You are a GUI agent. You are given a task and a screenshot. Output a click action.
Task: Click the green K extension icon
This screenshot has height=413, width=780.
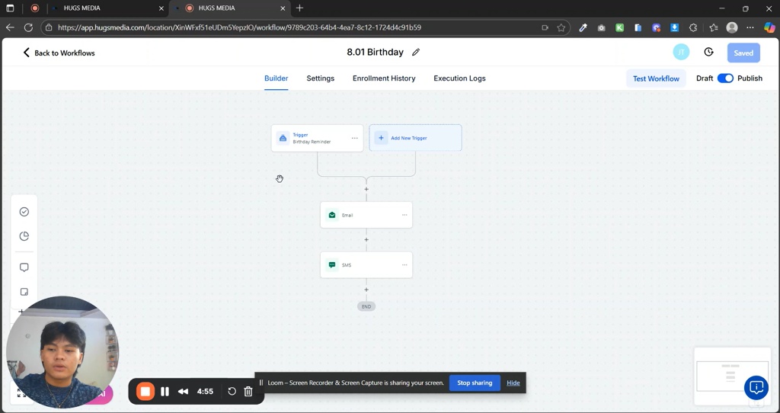point(619,28)
